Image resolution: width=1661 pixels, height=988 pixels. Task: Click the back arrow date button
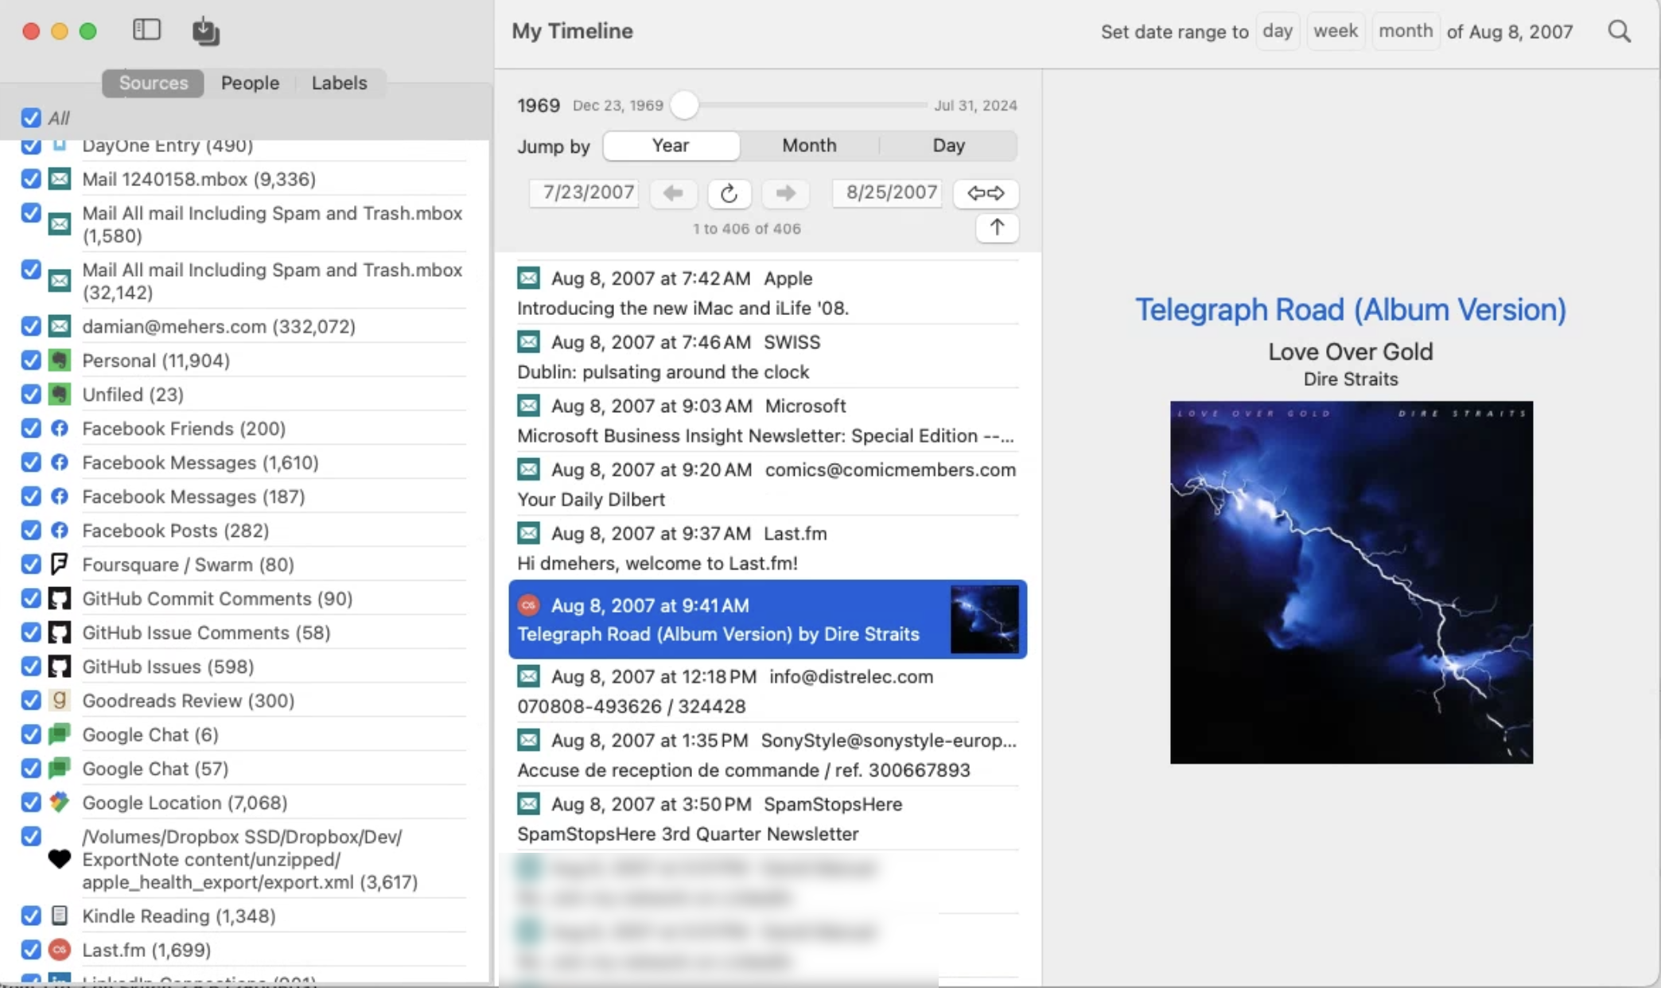673,193
